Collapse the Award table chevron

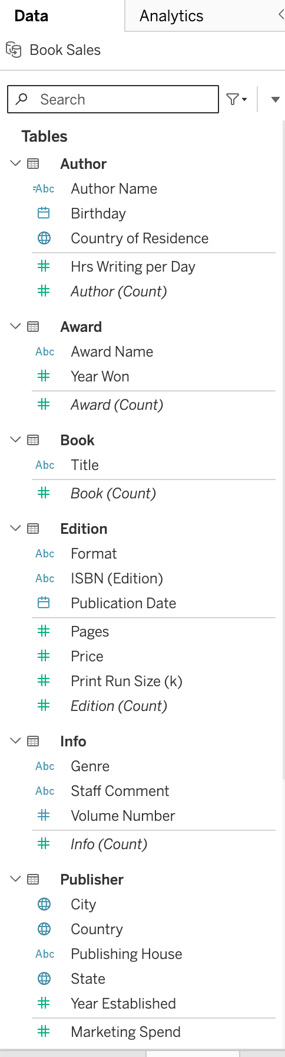pos(16,327)
